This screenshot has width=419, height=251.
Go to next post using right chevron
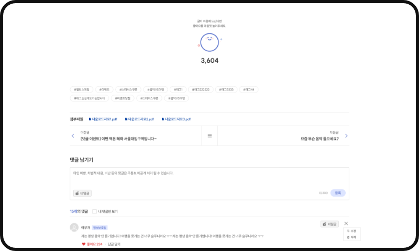click(346, 136)
